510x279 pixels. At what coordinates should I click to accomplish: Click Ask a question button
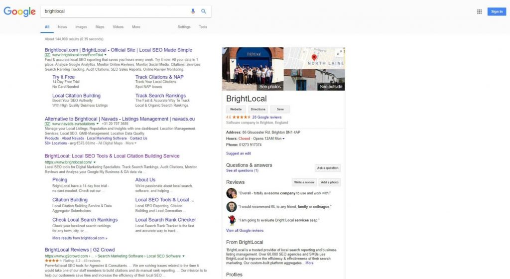pos(328,168)
